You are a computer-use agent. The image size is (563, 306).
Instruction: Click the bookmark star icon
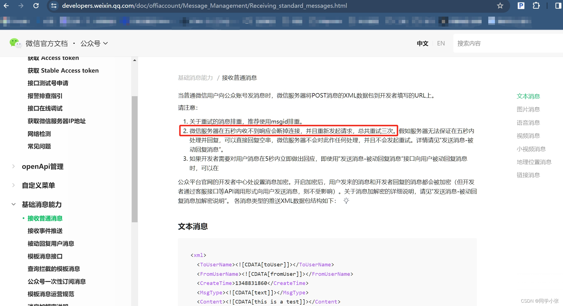tap(500, 6)
